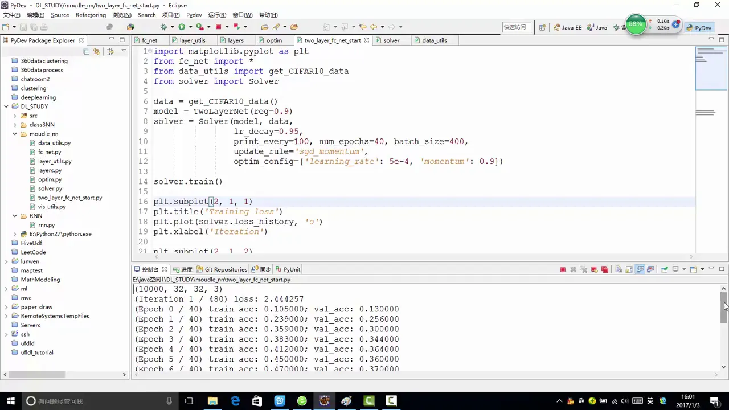This screenshot has height=410, width=729.
Task: Click the Search flashlight icon in toolbar
Action: [276, 27]
